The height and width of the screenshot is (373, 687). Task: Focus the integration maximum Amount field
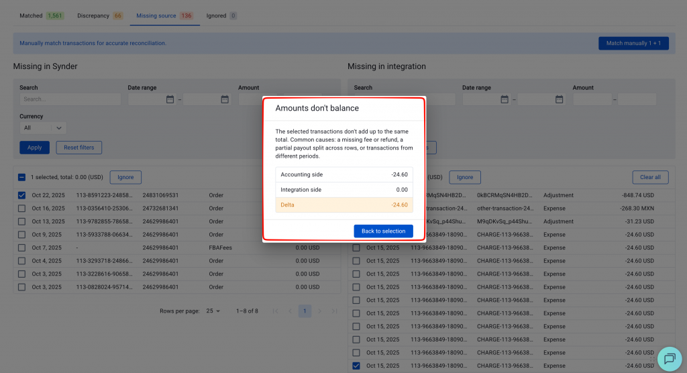coord(637,99)
